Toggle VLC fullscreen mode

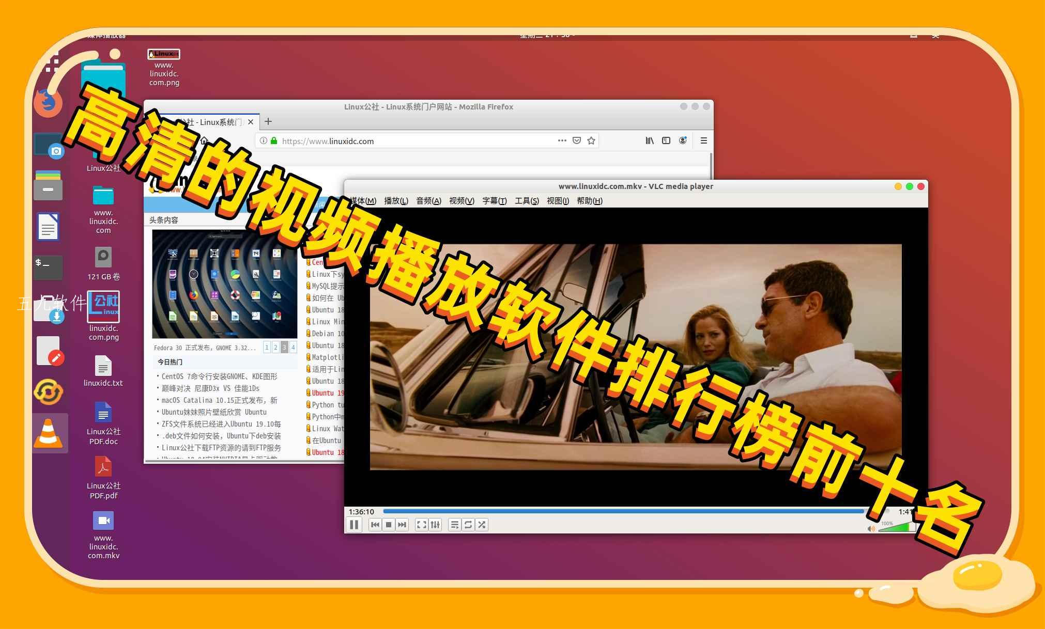tap(422, 525)
